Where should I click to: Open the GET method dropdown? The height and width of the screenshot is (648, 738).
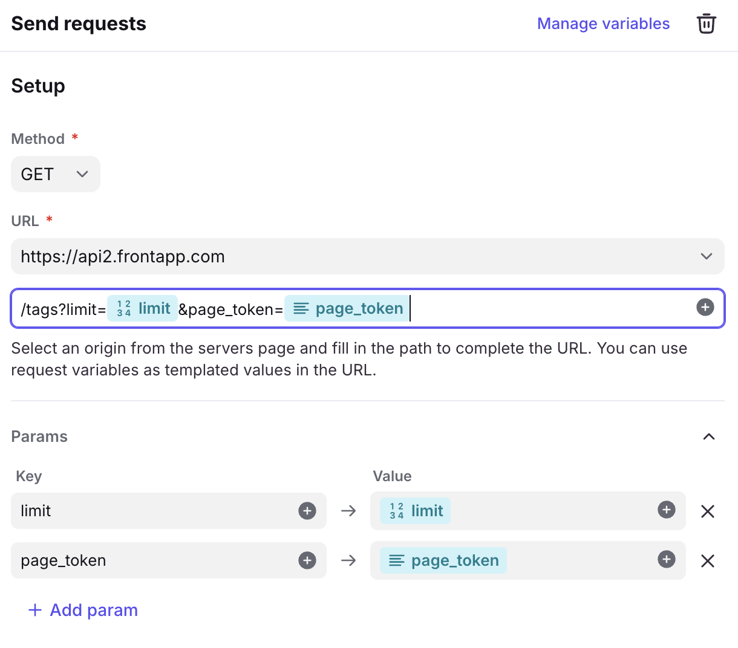point(55,174)
